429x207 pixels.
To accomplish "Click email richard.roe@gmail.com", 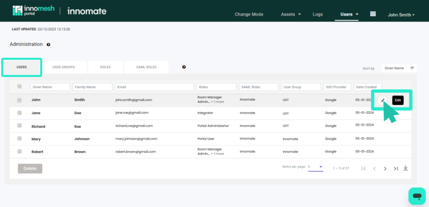I will [x=134, y=125].
